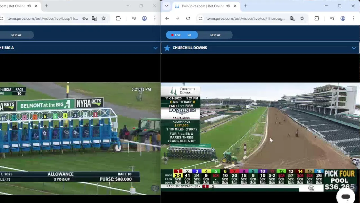Viewport: 360px width, 203px height.
Task: Open profile menu in right window
Action: 343,18
